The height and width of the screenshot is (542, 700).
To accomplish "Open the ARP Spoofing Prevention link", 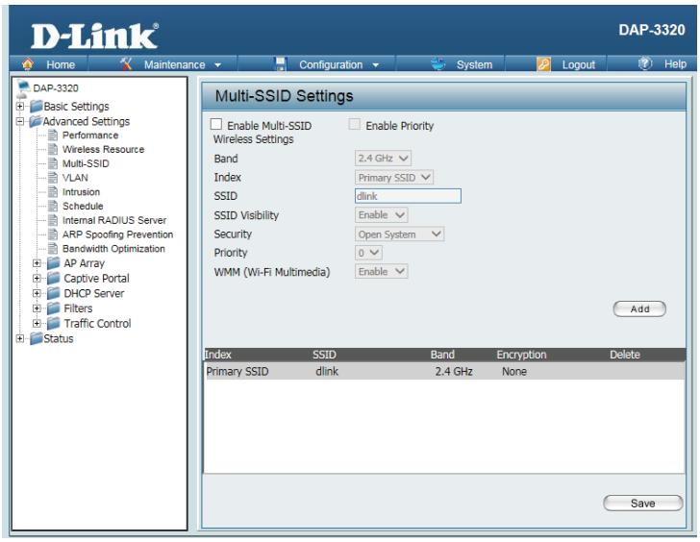I will click(117, 234).
